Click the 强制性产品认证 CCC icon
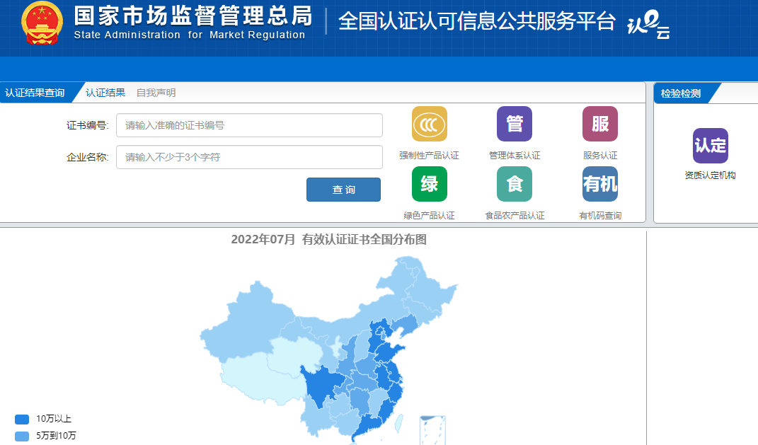Viewport: 758px width, 445px height. [430, 124]
